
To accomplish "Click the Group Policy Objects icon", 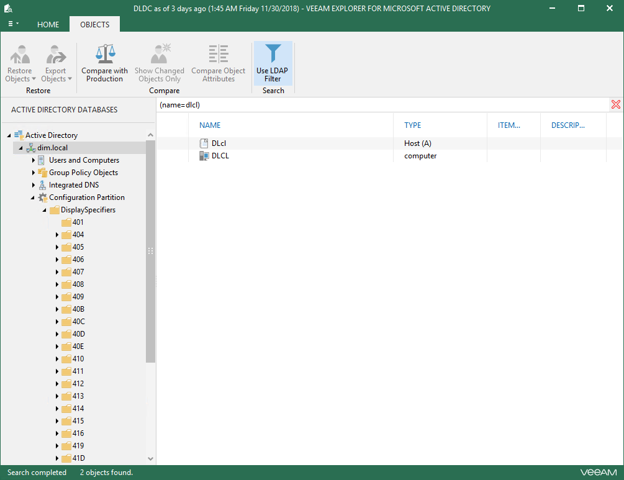I will point(43,173).
